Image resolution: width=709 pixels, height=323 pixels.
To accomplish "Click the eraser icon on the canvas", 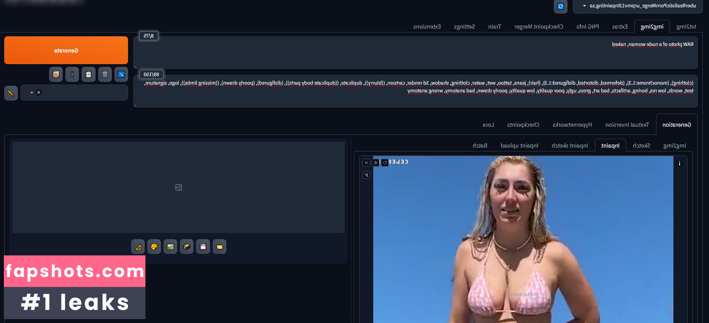I will click(376, 163).
